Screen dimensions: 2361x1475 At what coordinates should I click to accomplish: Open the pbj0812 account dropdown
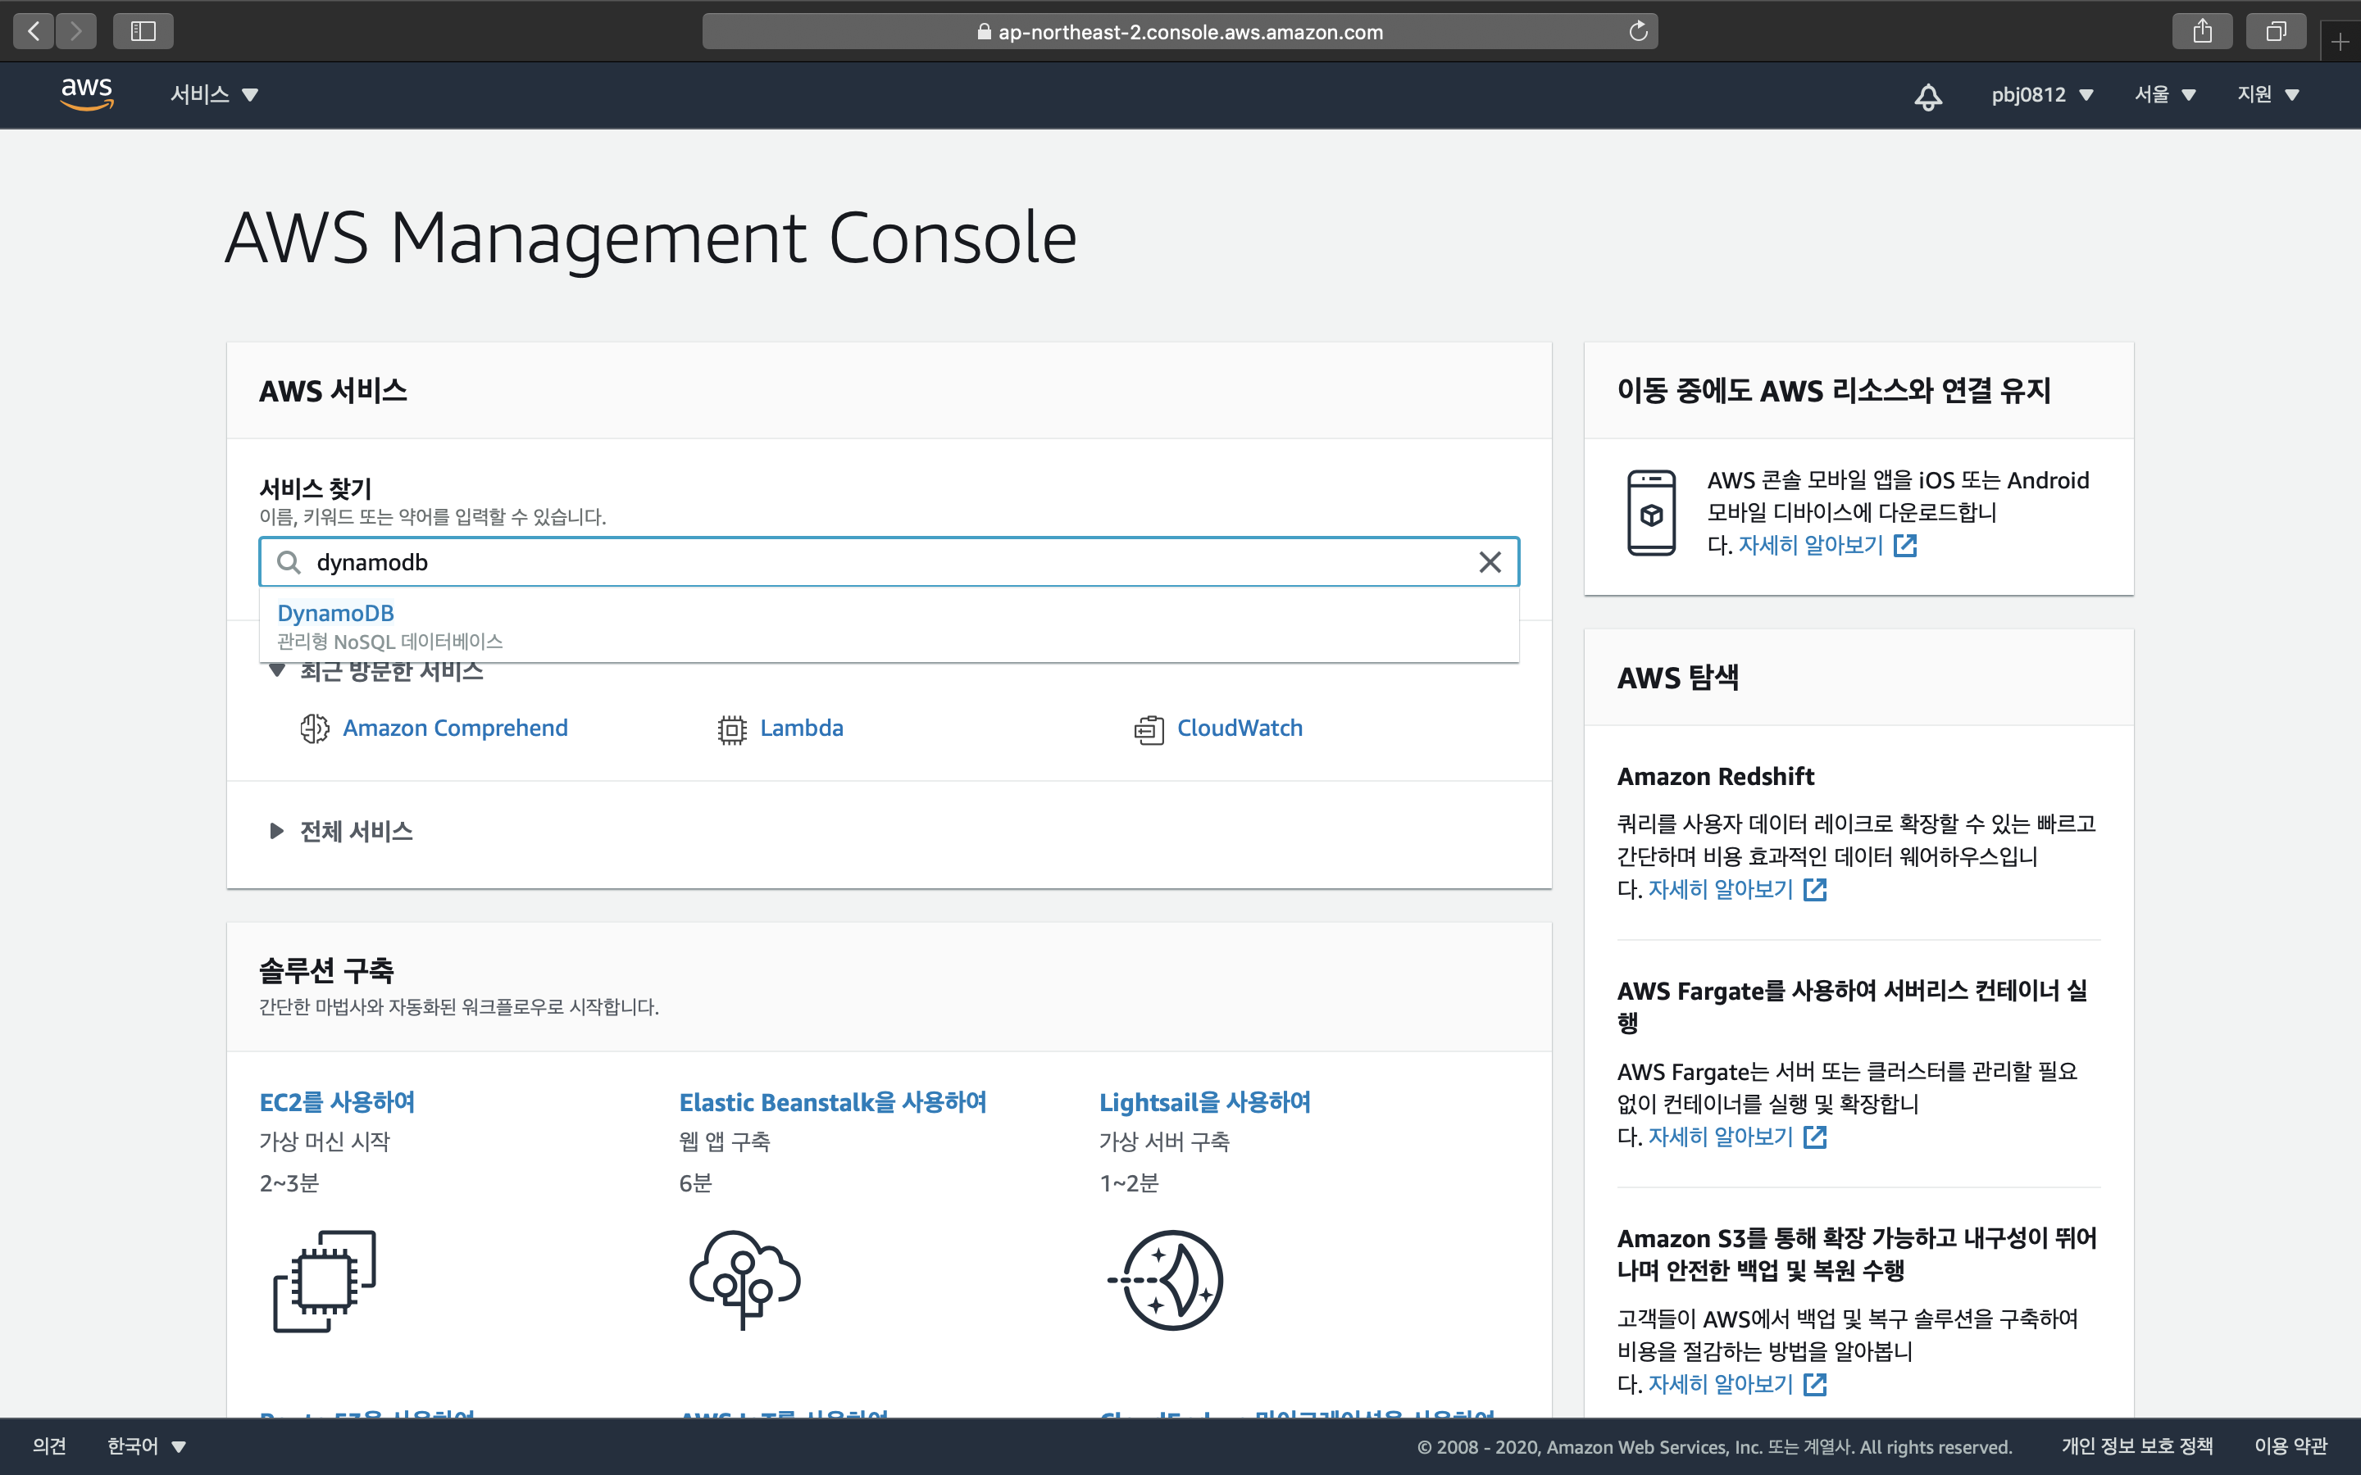[2043, 94]
